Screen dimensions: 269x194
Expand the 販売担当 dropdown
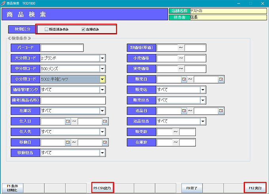point(203,100)
